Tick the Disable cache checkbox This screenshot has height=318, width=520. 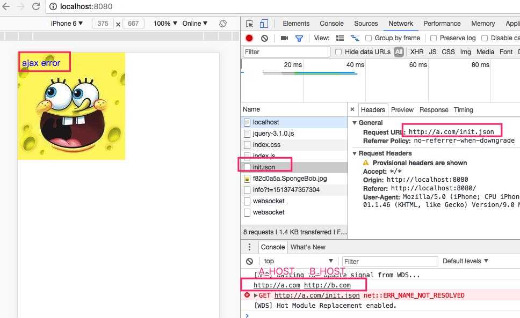pos(485,38)
